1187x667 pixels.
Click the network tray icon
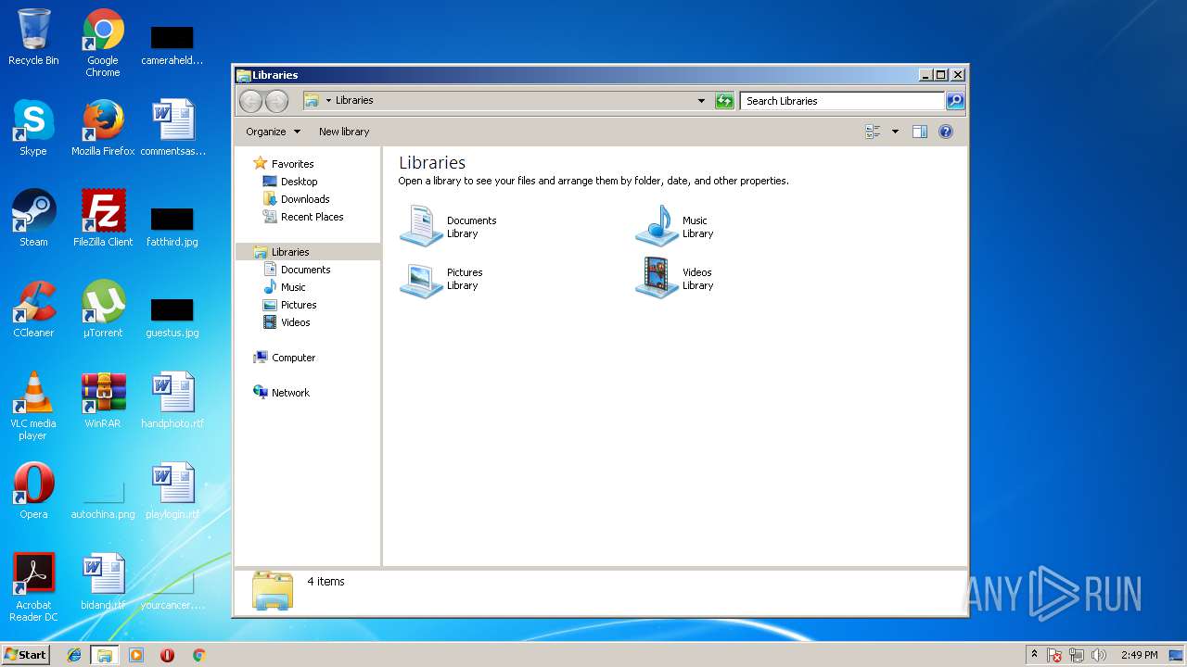pos(1077,655)
